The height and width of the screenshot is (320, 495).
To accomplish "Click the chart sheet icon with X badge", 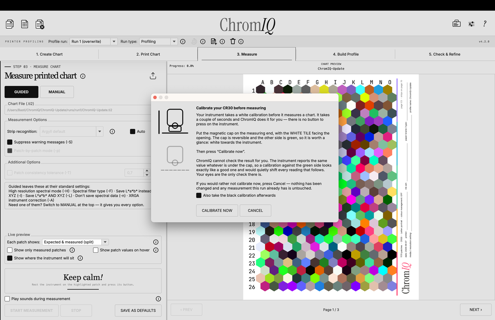I will pyautogui.click(x=40, y=24).
